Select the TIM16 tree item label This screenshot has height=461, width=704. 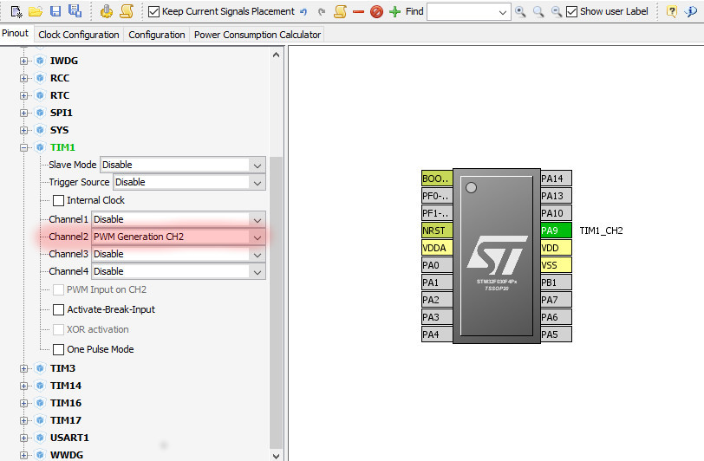pyautogui.click(x=66, y=403)
